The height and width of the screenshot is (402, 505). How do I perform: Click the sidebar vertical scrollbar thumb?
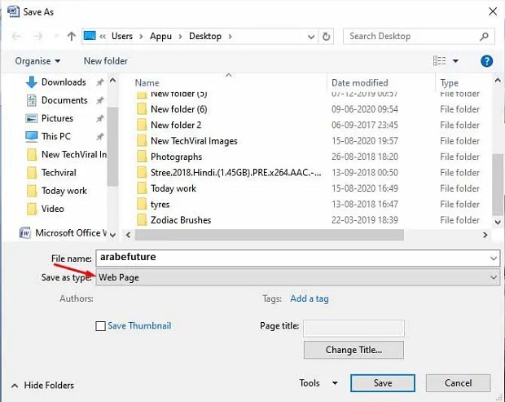click(x=112, y=146)
